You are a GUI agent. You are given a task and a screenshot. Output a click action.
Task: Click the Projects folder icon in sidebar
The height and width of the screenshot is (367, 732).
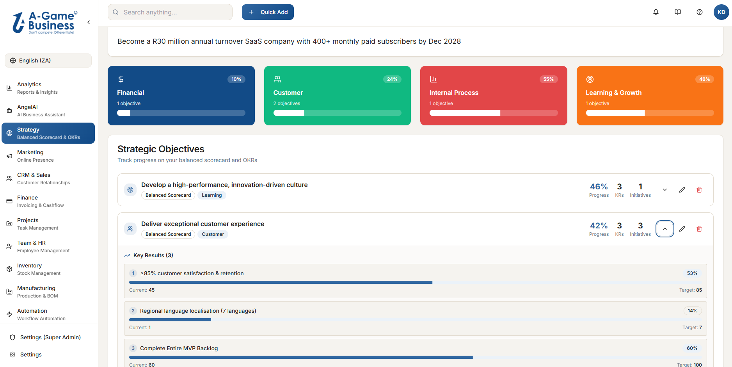pyautogui.click(x=9, y=224)
